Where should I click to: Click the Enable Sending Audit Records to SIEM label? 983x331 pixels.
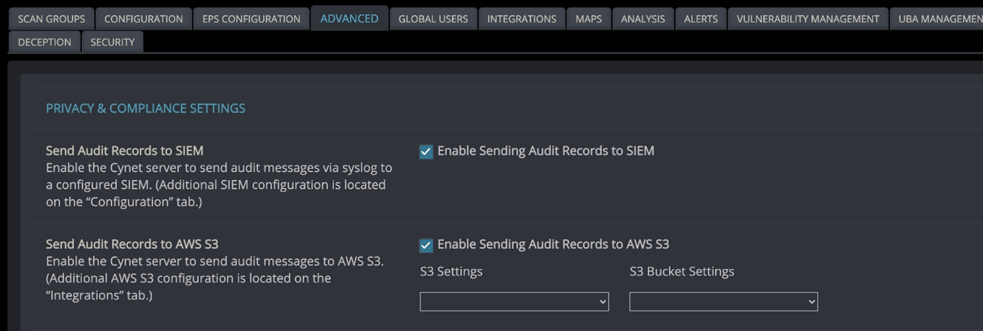click(546, 151)
